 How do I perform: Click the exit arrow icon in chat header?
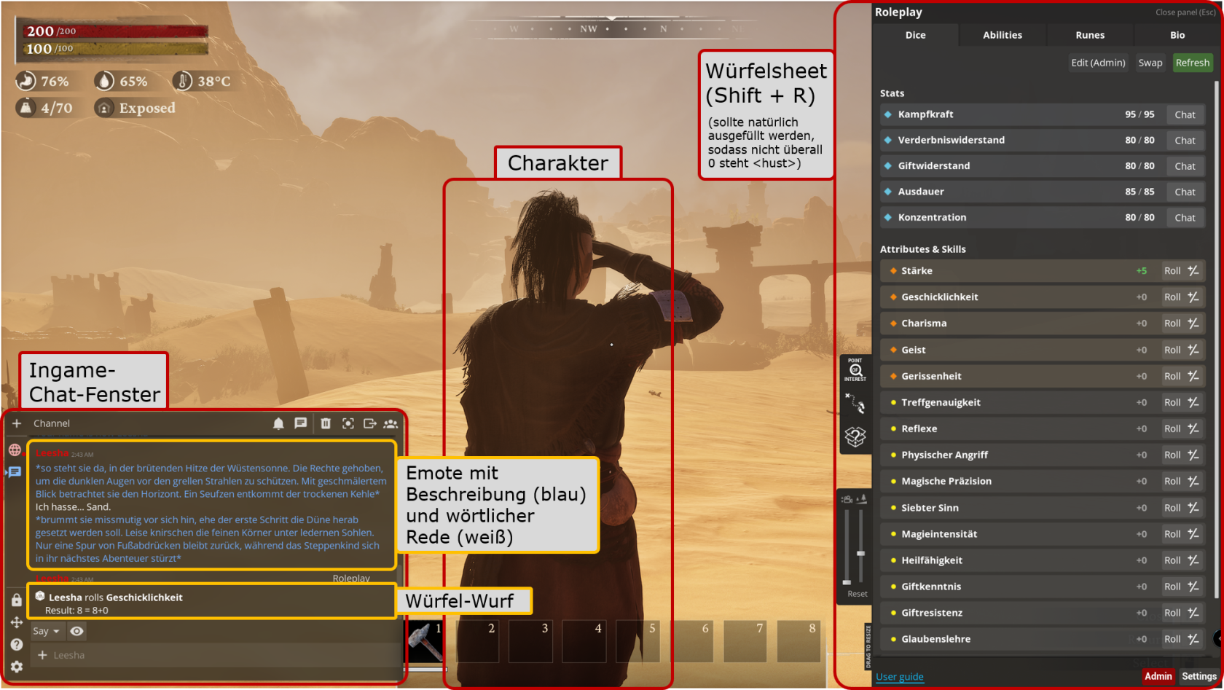click(370, 423)
